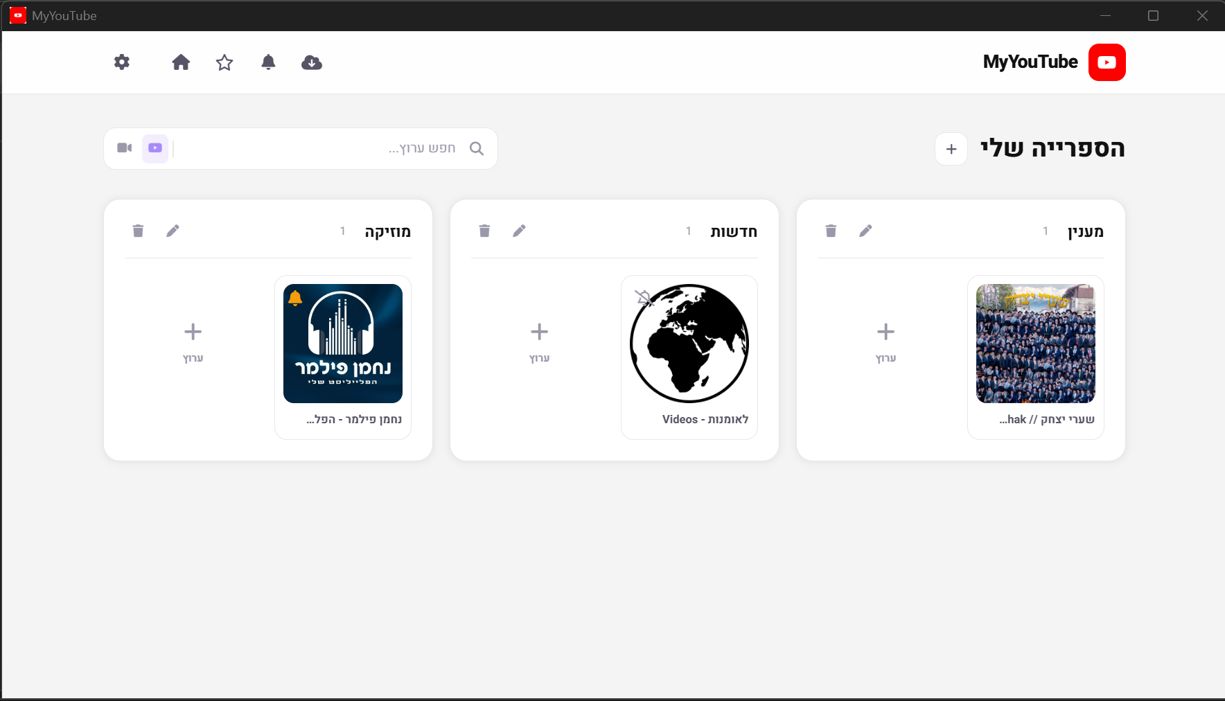1225x701 pixels.
Task: Open favorites star icon
Action: (224, 63)
